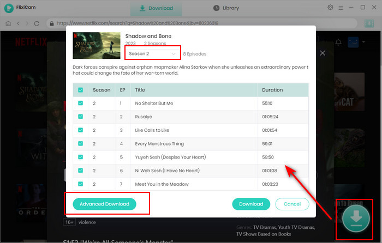Uncheck episode Ni Weh Sesh
The width and height of the screenshot is (382, 243).
point(80,171)
